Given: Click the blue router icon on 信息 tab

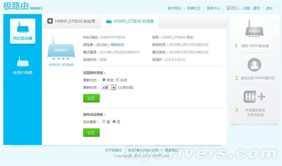Looking at the screenshot, I should click(x=109, y=21).
